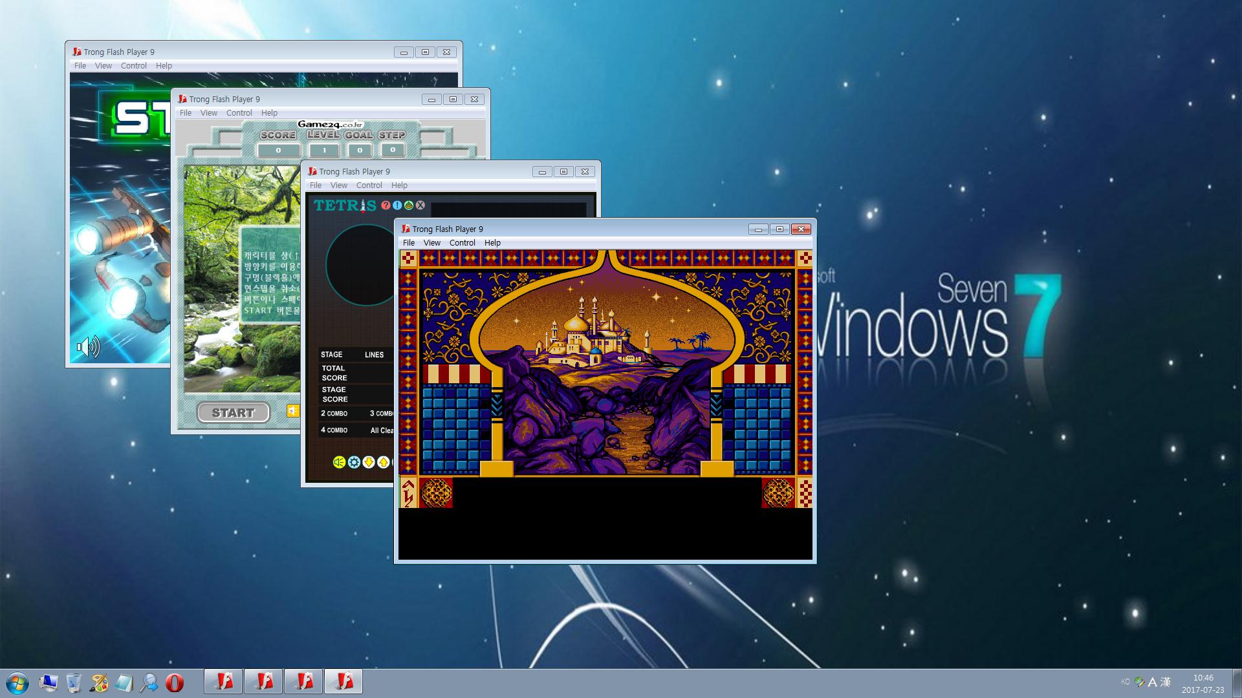Click the TETRIS logo title
Screen dimensions: 1242x698
[345, 206]
